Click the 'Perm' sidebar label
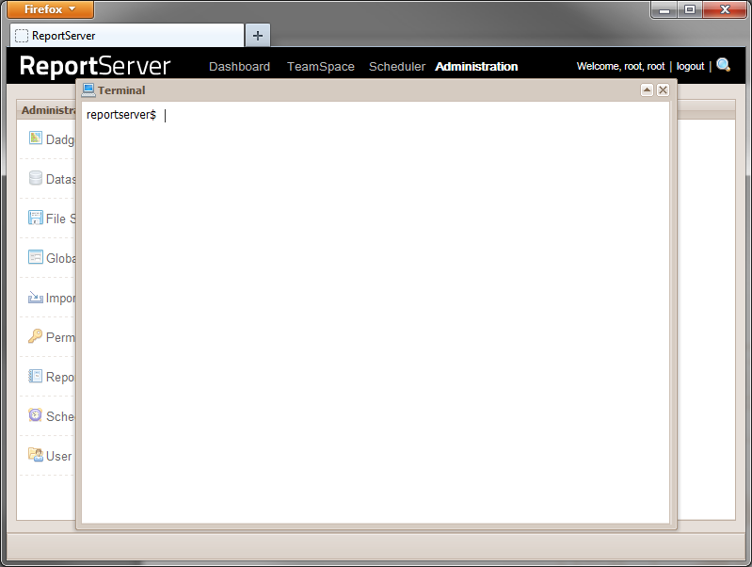The height and width of the screenshot is (567, 752). [x=60, y=337]
